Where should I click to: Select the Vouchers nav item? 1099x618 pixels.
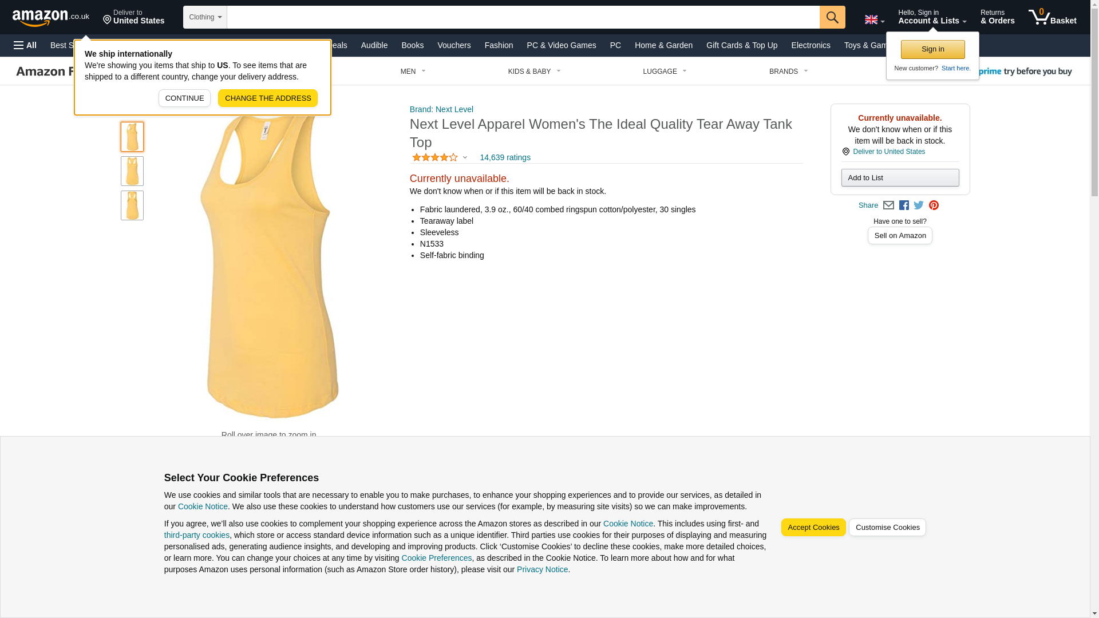click(454, 45)
